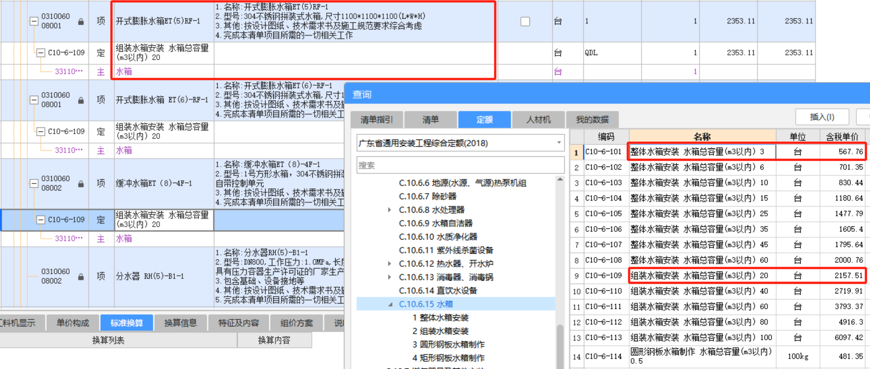
Task: Select sub-item 1 整体水箱安装
Action: 440,317
